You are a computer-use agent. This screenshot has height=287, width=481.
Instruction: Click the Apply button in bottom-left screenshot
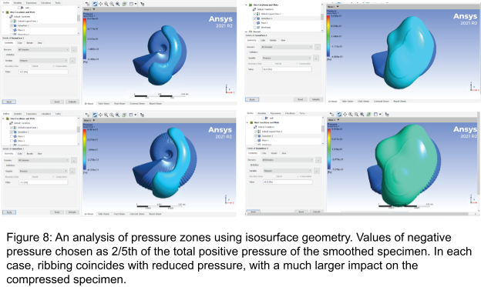[x=9, y=212]
